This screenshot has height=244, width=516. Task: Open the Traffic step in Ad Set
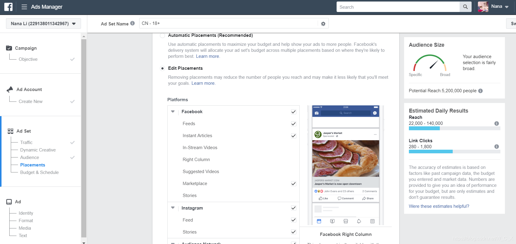26,143
